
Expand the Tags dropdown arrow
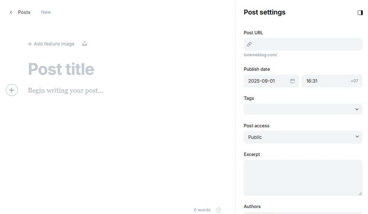357,109
